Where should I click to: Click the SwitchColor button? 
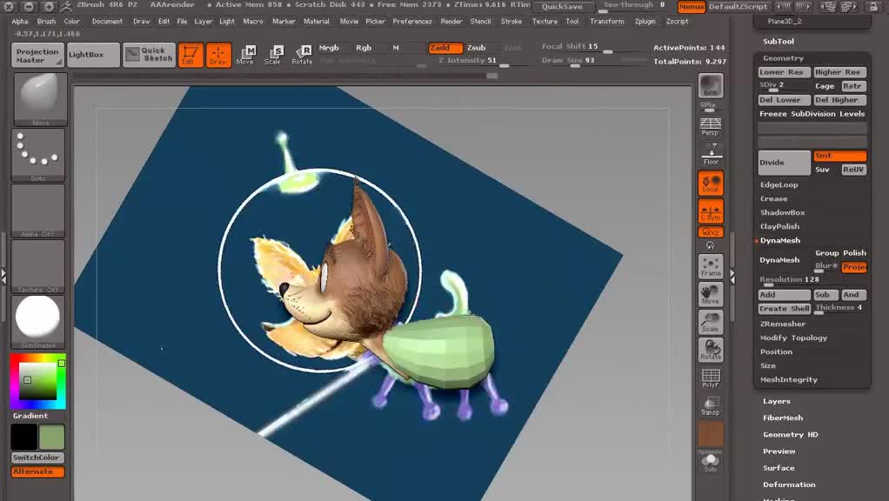pyautogui.click(x=37, y=458)
